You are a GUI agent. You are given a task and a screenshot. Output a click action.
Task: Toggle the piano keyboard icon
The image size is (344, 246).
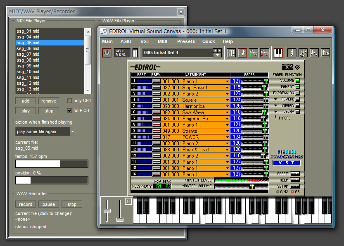tap(278, 53)
